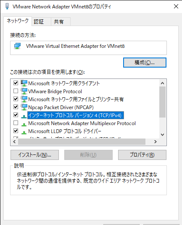Click icon beside Npcap Packet Driver (NPCAP)

click(x=24, y=107)
